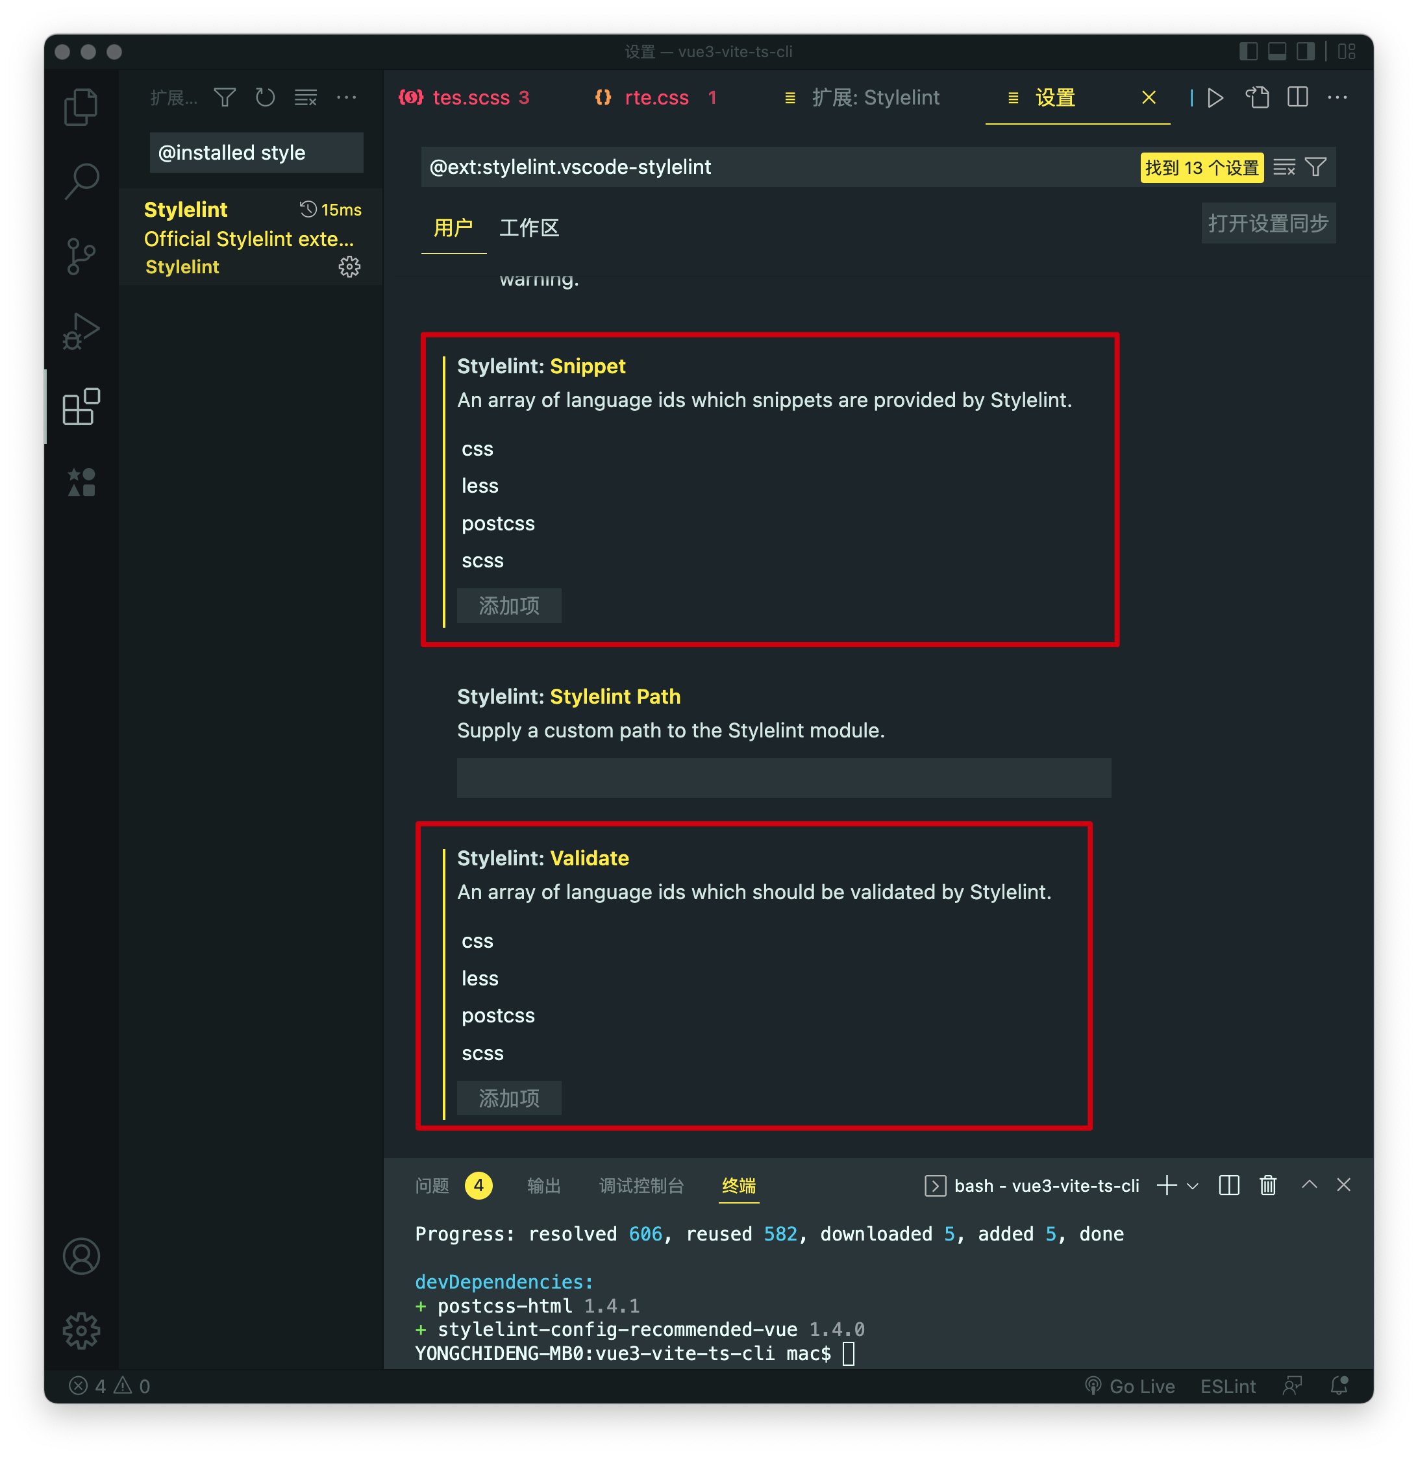This screenshot has height=1458, width=1418.
Task: Kill terminal with trash icon
Action: (1268, 1185)
